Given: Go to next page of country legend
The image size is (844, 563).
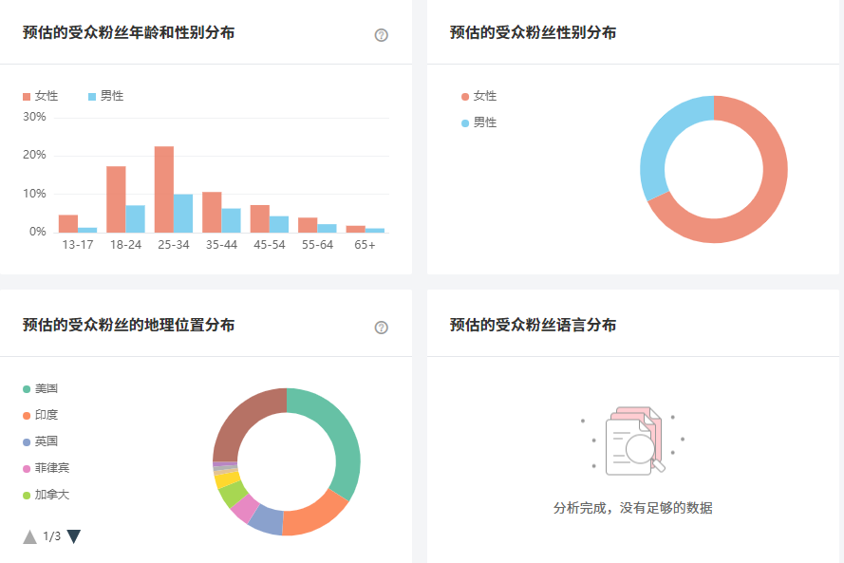Looking at the screenshot, I should (74, 537).
